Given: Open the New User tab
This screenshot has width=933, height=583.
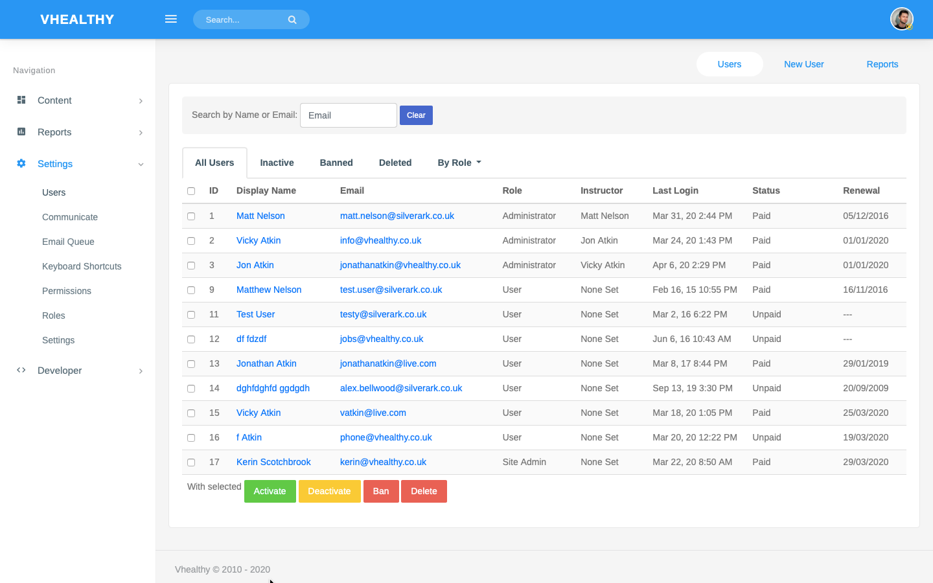Looking at the screenshot, I should [803, 64].
